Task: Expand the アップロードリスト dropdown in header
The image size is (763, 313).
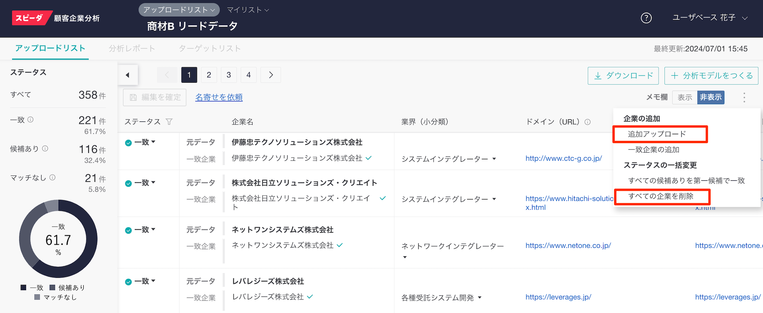Action: click(x=179, y=10)
